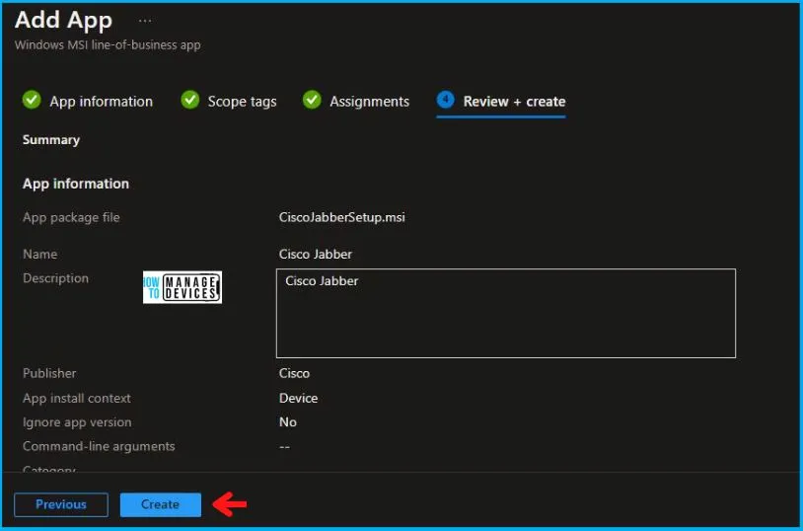Image resolution: width=803 pixels, height=531 pixels.
Task: Click the Description label
Action: coord(55,278)
